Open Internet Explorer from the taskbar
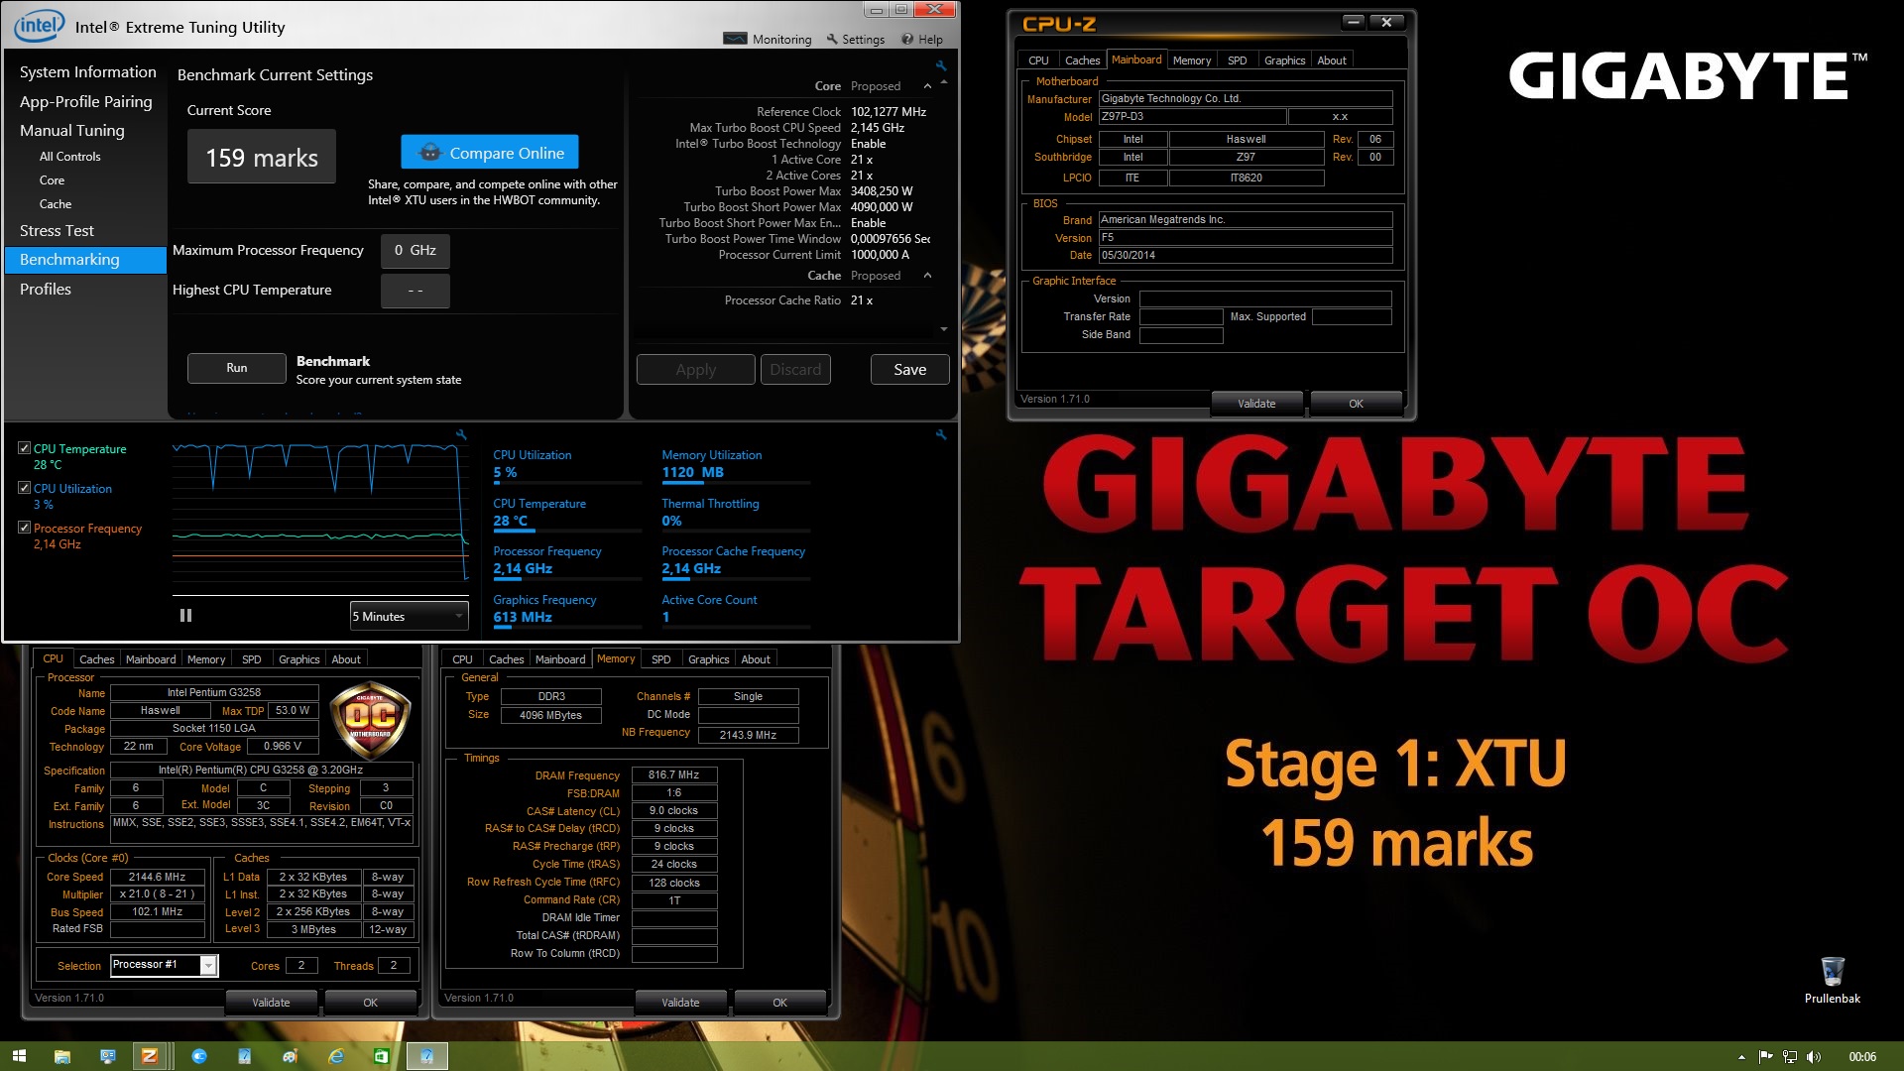The image size is (1904, 1071). pos(335,1056)
